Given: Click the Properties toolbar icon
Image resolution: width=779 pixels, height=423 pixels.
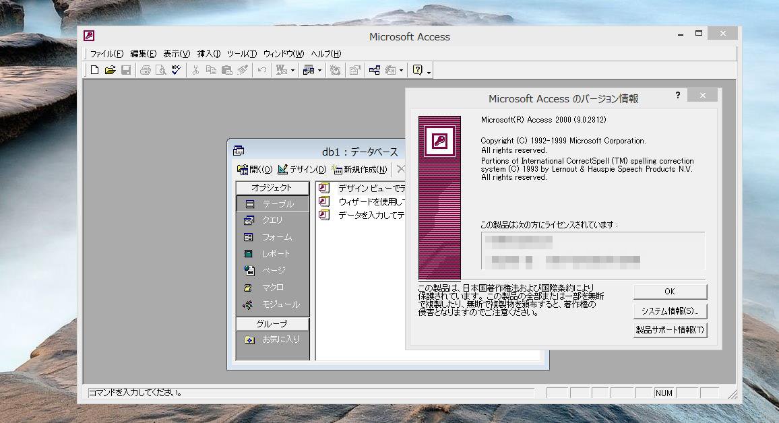Looking at the screenshot, I should [354, 70].
